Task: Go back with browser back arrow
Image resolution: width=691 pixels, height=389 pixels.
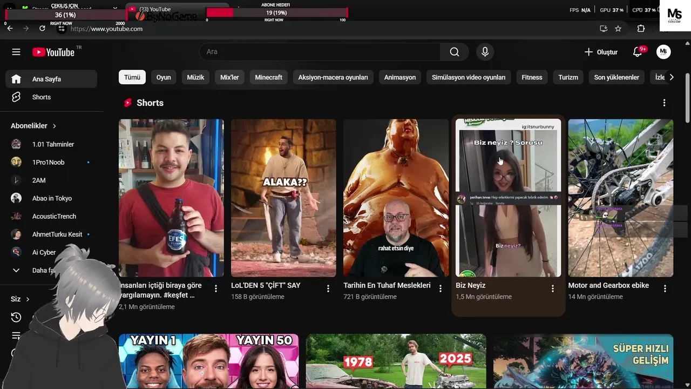Action: (10, 29)
